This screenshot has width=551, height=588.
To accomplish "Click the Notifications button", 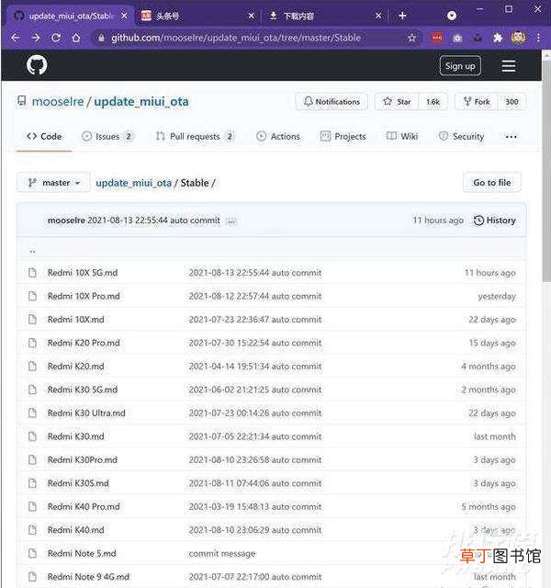I will click(332, 102).
